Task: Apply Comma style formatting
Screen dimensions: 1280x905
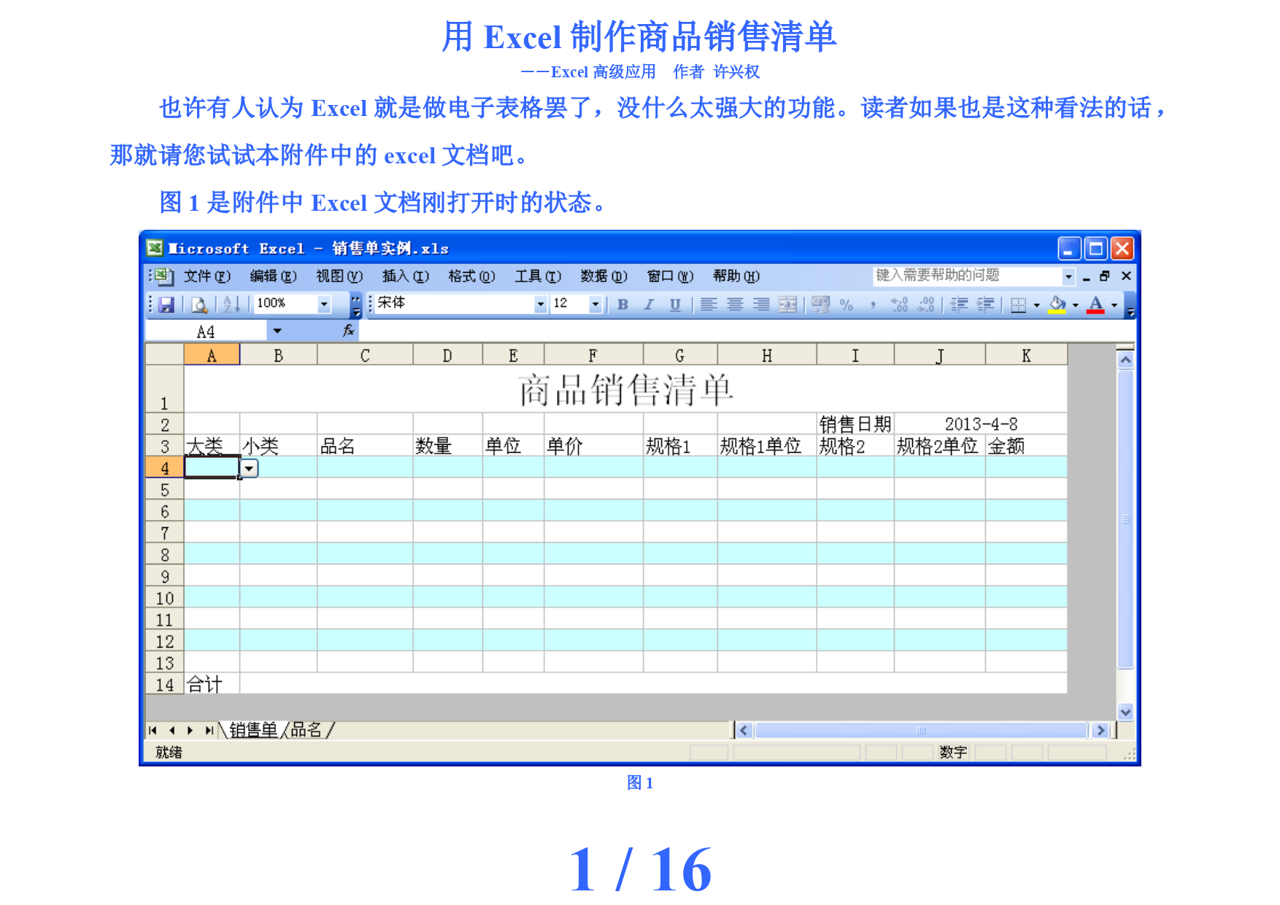Action: click(x=872, y=304)
